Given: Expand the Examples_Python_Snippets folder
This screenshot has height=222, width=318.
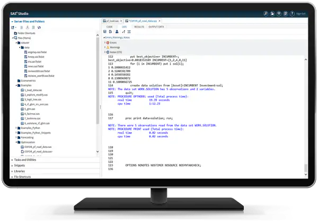Looking at the screenshot, I should (16, 133).
